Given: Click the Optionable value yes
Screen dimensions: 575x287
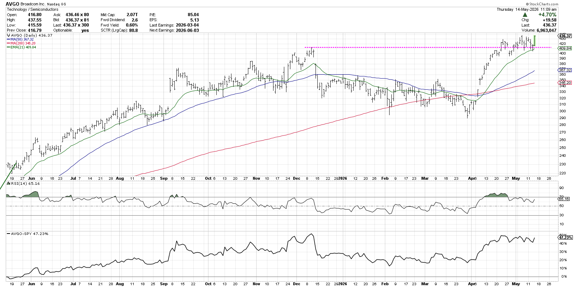Looking at the screenshot, I should [85, 30].
